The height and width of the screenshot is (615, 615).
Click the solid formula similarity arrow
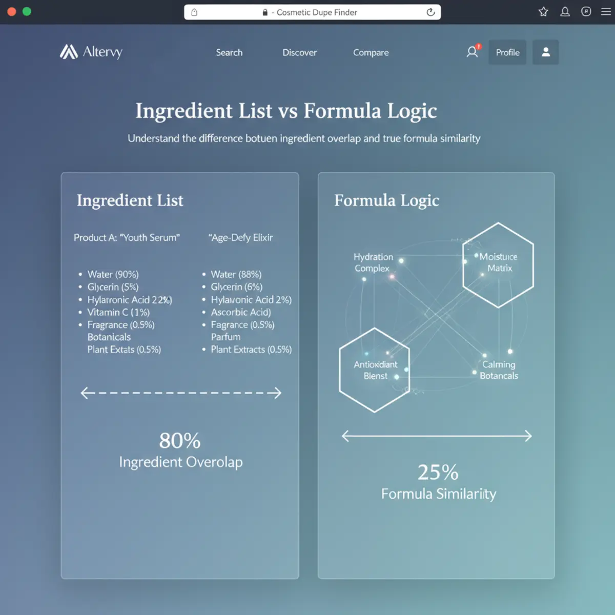pos(437,436)
